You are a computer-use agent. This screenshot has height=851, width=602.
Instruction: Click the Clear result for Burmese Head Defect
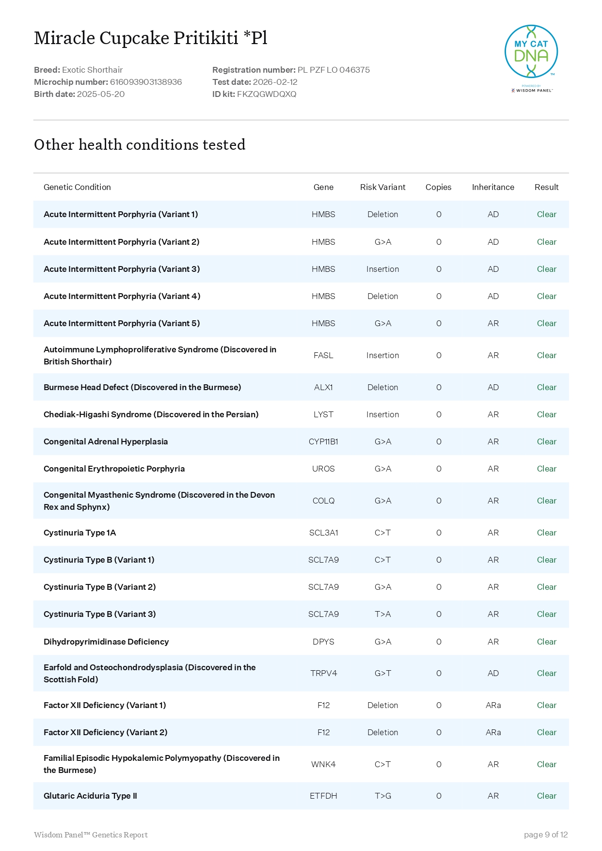coord(546,387)
